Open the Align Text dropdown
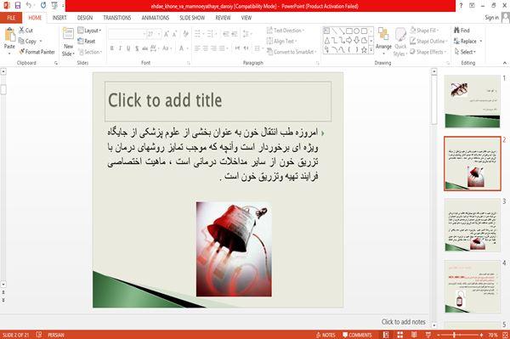The width and height of the screenshot is (510, 339). [x=281, y=41]
